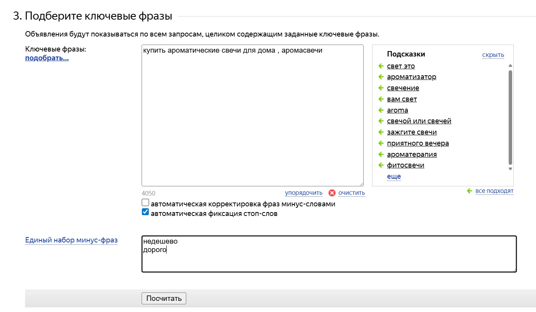Hide the hints panel via 'скрыть'
The height and width of the screenshot is (312, 536).
click(x=493, y=55)
